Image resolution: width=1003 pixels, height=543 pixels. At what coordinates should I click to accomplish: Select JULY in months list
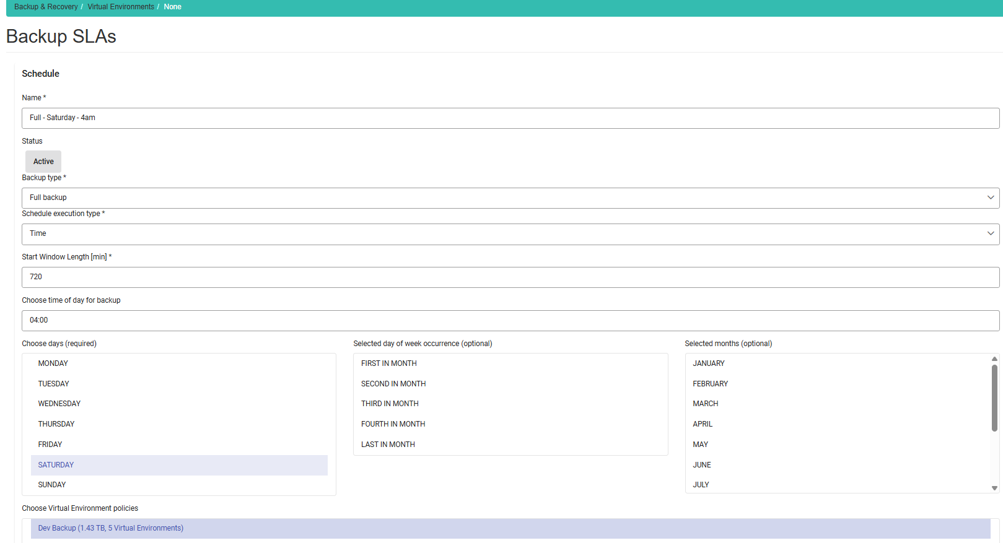838,485
